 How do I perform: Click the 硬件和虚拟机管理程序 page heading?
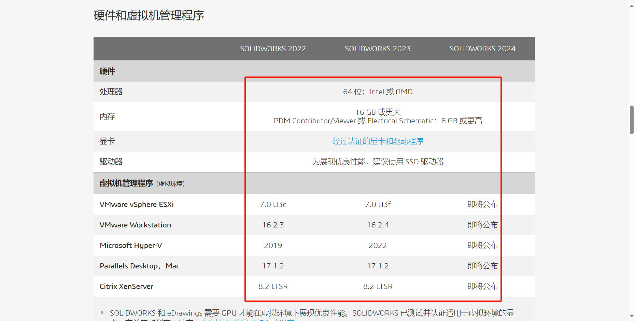click(149, 16)
